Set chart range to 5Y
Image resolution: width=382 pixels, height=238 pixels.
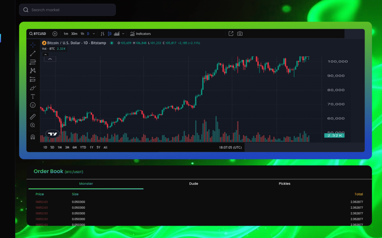pyautogui.click(x=98, y=148)
